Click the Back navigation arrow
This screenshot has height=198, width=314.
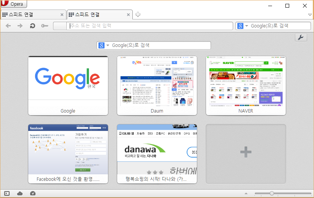[8, 26]
